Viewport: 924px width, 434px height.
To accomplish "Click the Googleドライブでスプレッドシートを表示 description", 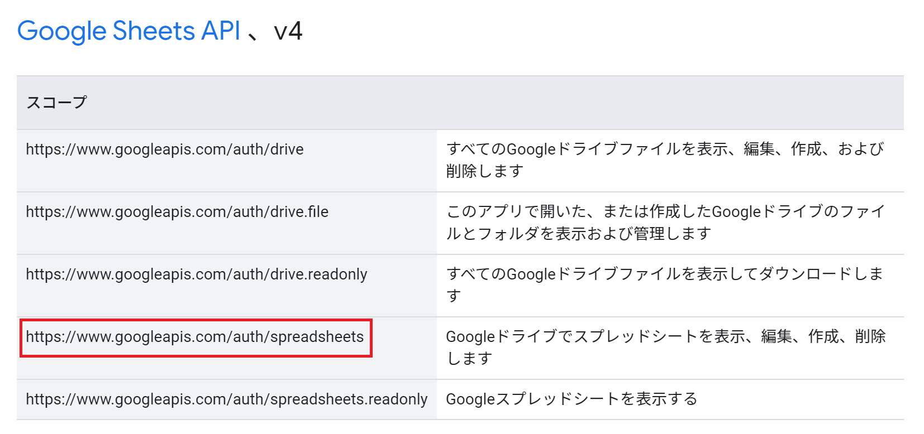I will (x=665, y=336).
